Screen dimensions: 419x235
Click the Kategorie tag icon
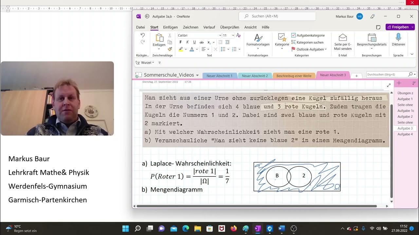282,37
